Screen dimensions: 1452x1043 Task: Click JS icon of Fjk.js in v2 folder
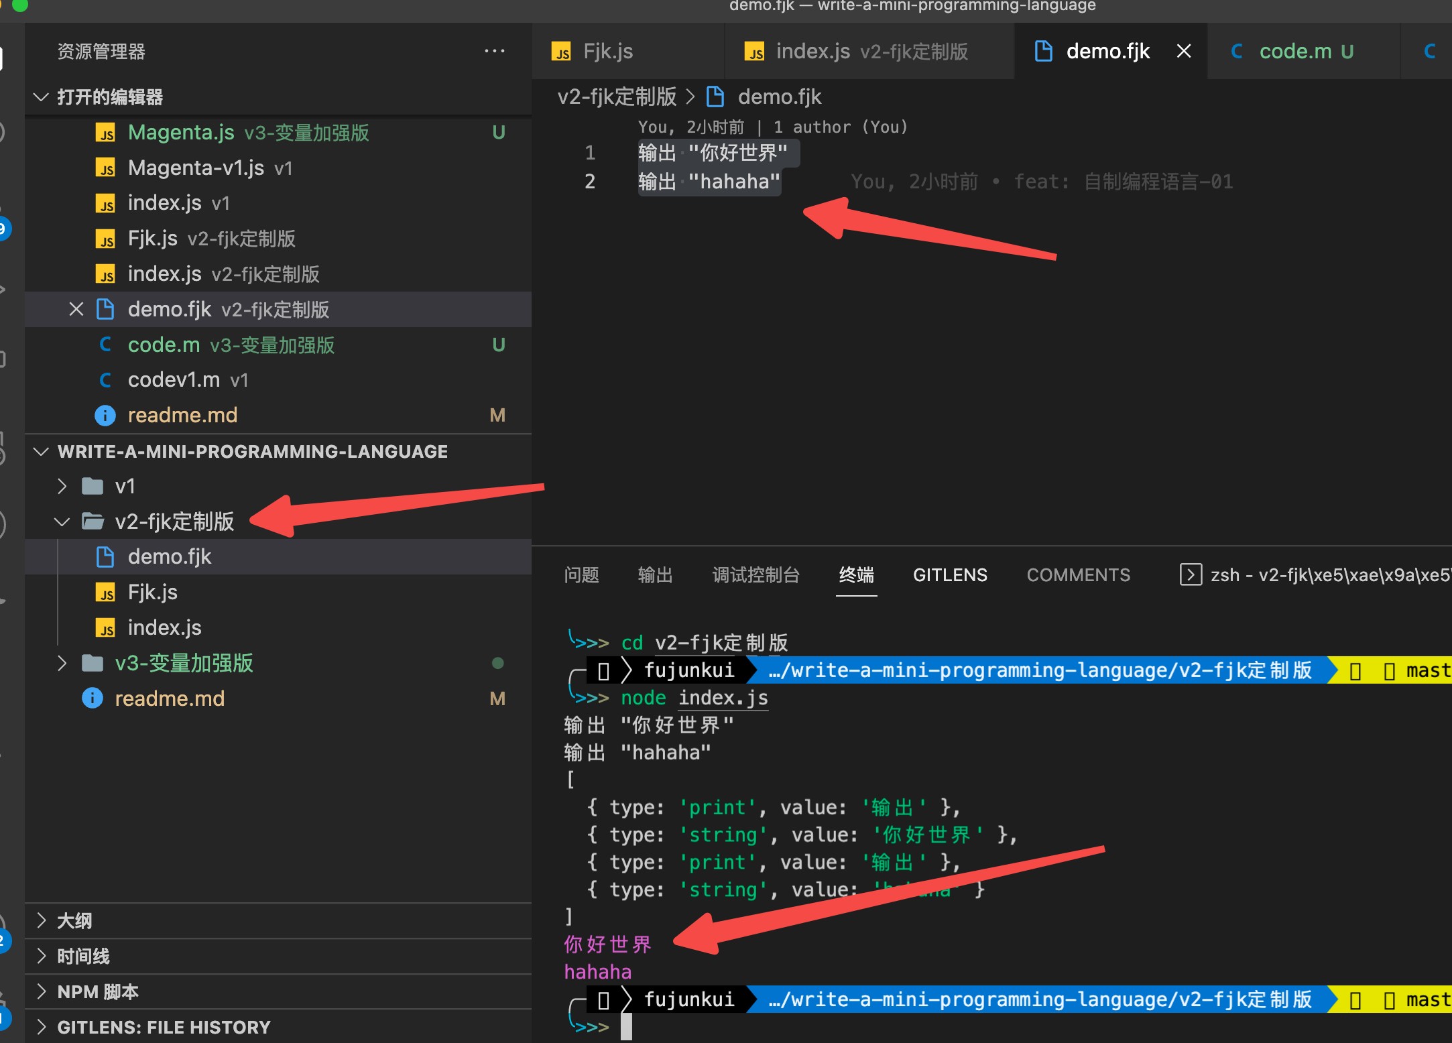[105, 593]
